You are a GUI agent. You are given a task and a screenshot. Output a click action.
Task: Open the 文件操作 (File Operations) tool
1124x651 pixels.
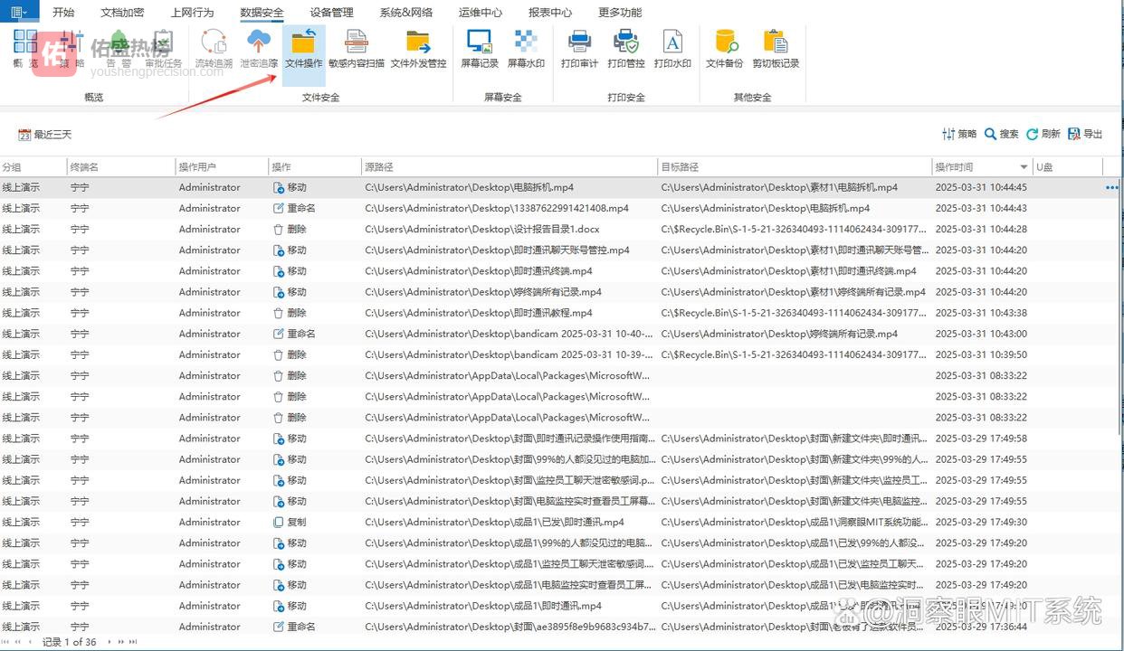303,49
